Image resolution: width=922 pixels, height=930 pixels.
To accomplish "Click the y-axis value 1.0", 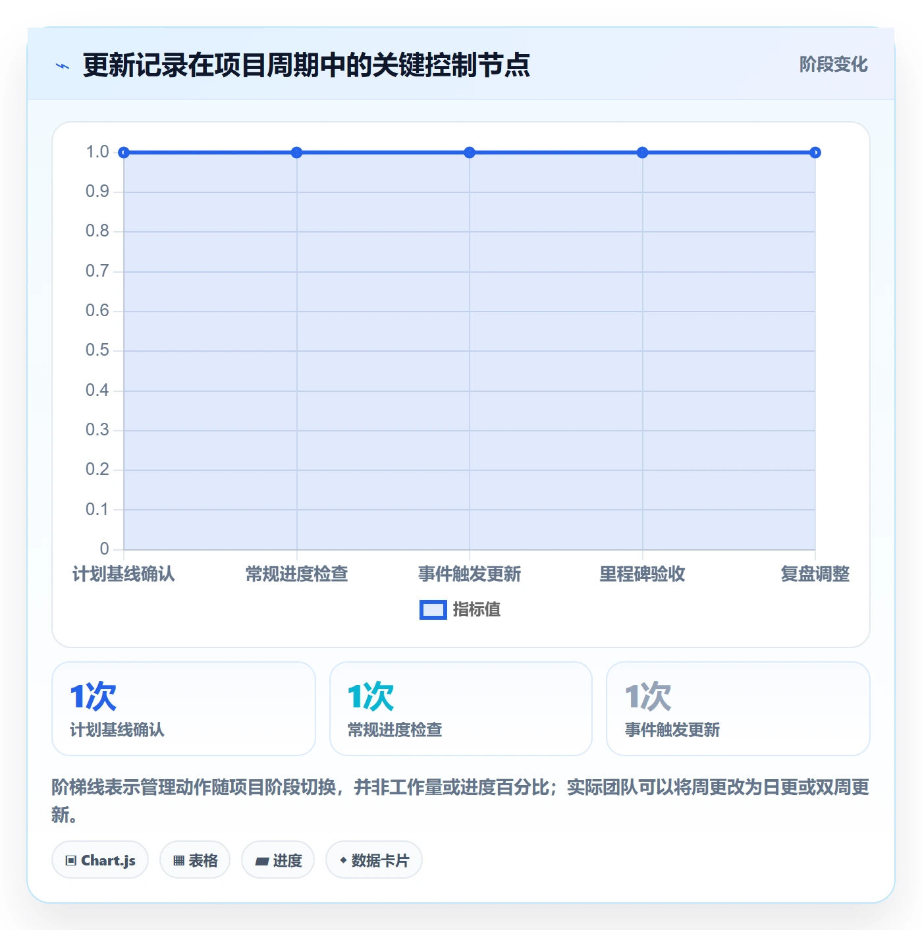I will pos(97,152).
